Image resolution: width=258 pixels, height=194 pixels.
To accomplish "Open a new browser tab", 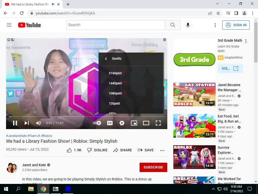I will (68, 4).
